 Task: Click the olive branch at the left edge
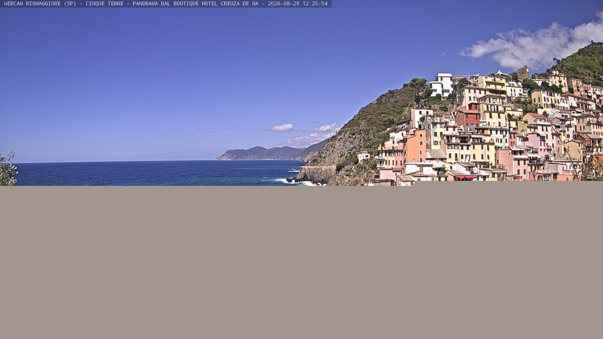[x=8, y=169]
